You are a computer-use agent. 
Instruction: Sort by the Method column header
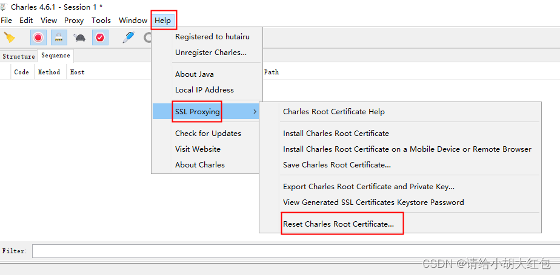(x=49, y=72)
